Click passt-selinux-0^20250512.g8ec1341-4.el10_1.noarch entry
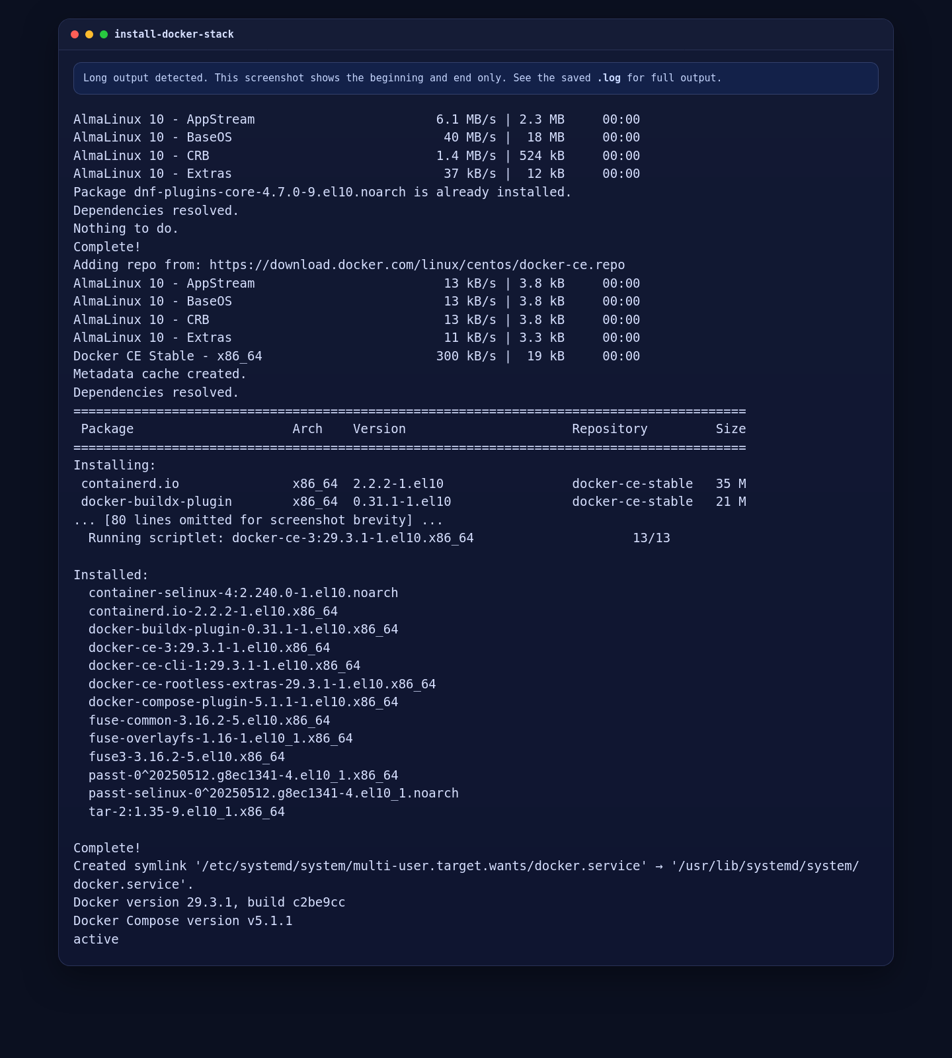Screen dimensions: 952x1058 (x=274, y=793)
